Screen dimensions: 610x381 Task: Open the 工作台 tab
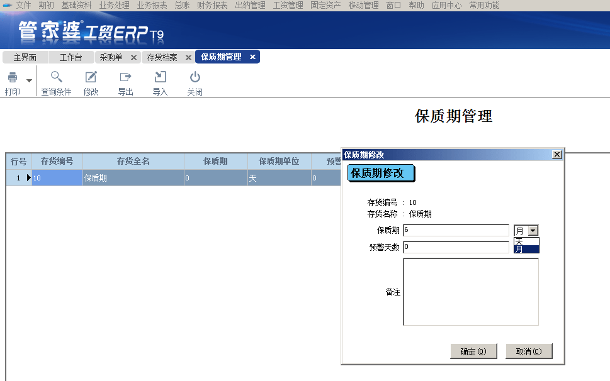[71, 57]
